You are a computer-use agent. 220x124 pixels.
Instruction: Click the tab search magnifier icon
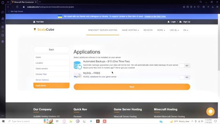click(x=201, y=2)
